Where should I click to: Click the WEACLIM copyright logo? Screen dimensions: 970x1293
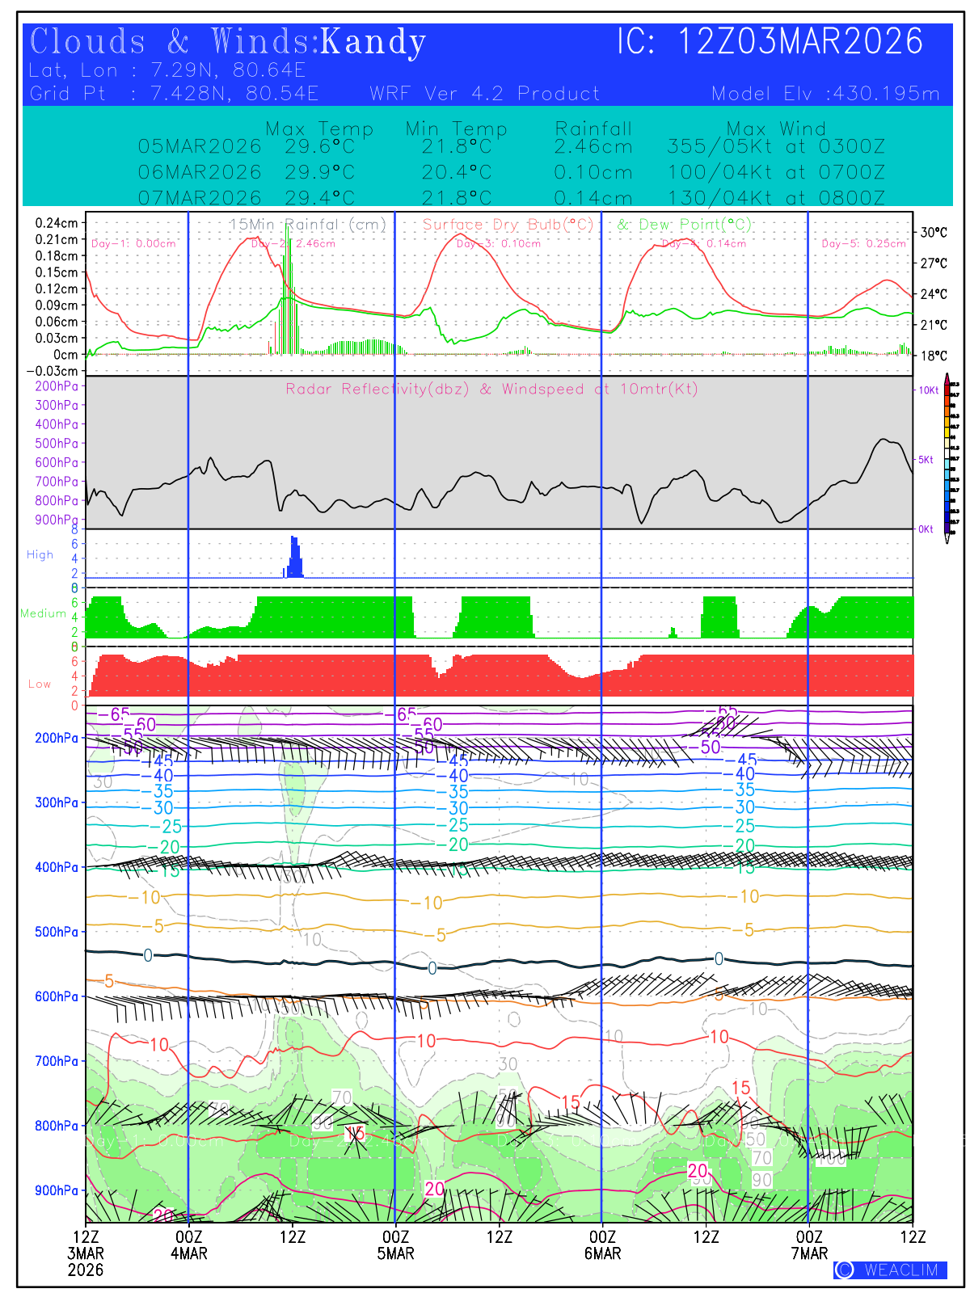[x=890, y=1270]
